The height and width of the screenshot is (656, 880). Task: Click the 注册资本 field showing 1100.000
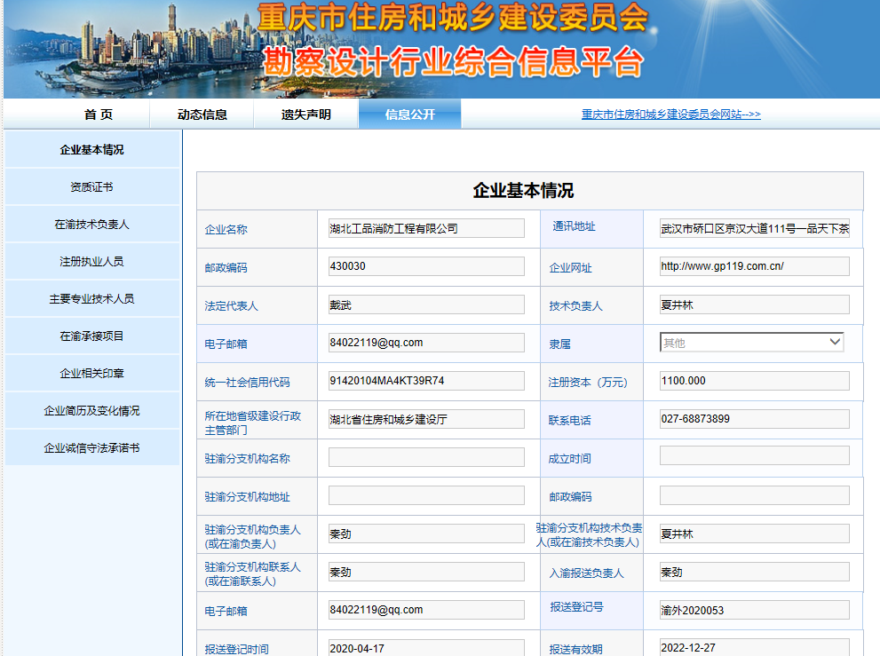(x=754, y=381)
